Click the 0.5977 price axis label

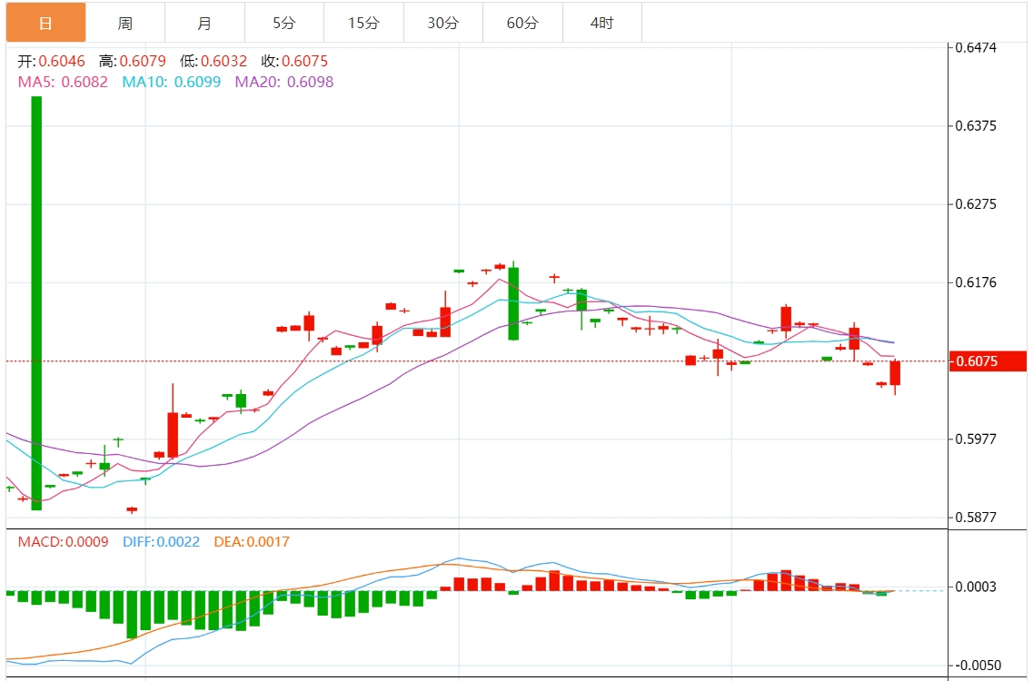[976, 439]
